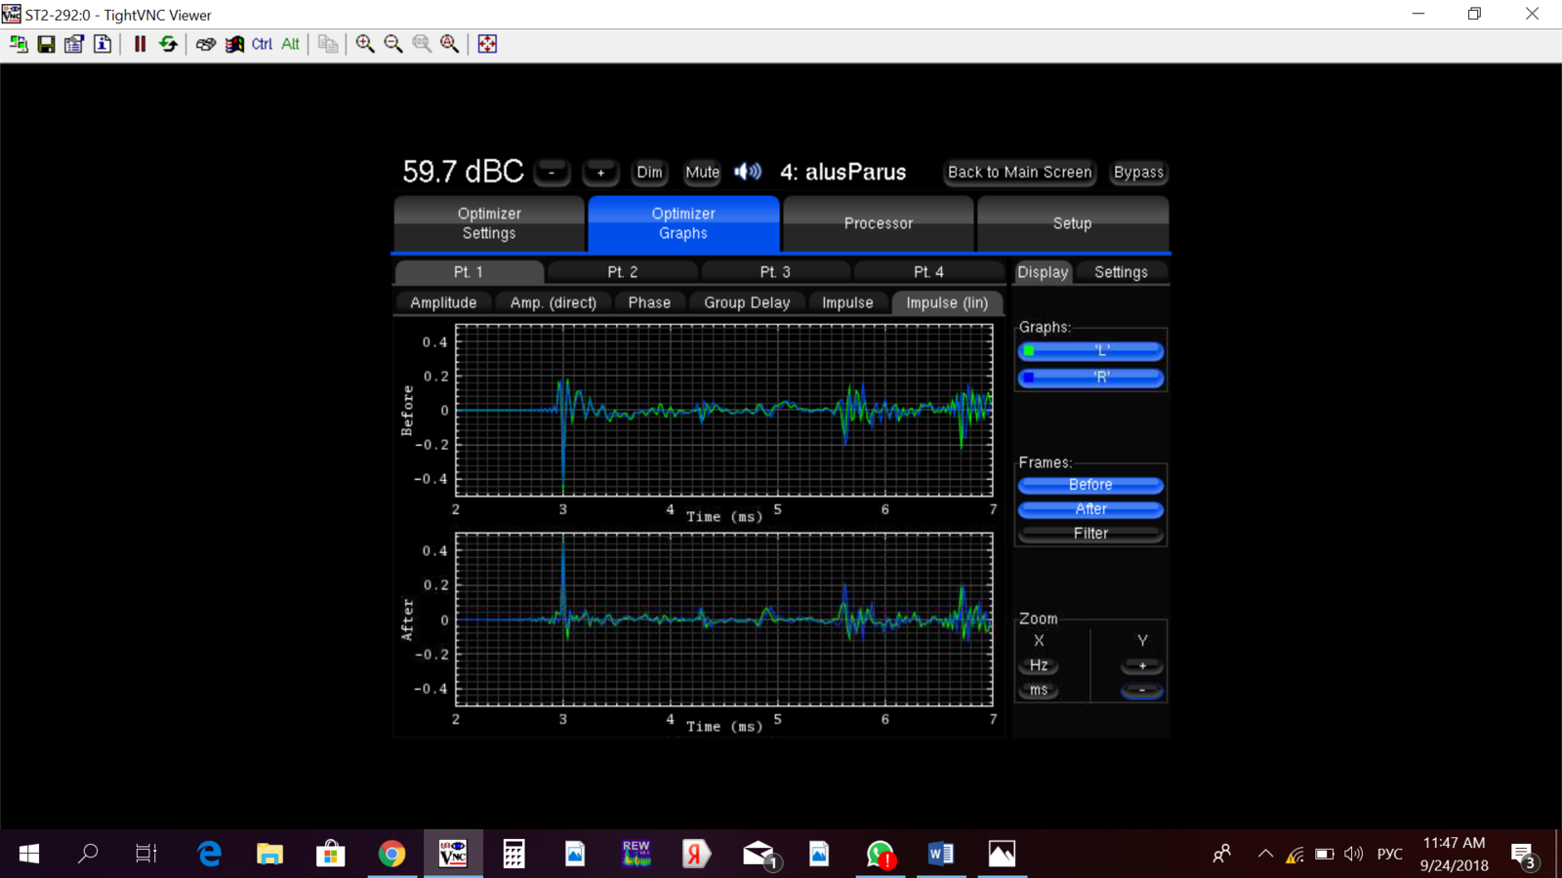Switch to the Processor tab
1562x878 pixels.
(x=878, y=223)
